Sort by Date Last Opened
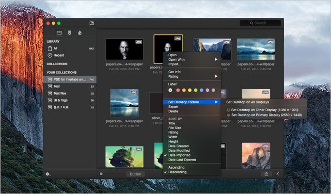 (x=182, y=160)
